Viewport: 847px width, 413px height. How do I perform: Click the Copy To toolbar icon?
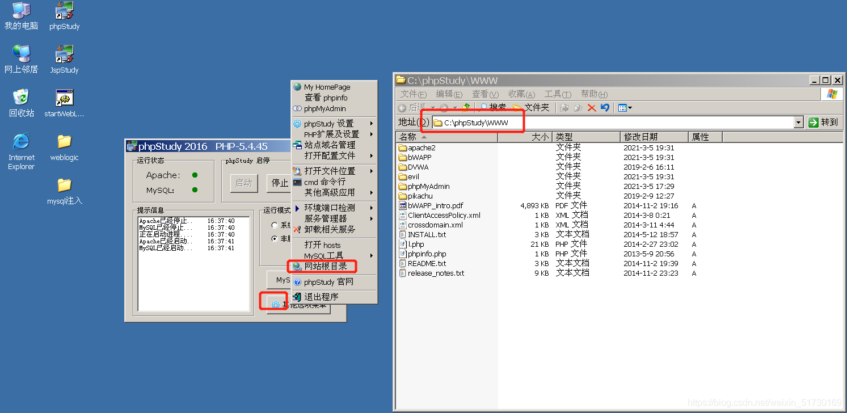click(x=578, y=107)
